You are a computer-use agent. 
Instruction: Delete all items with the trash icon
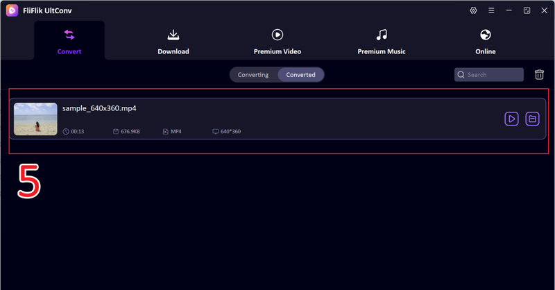[x=539, y=75]
